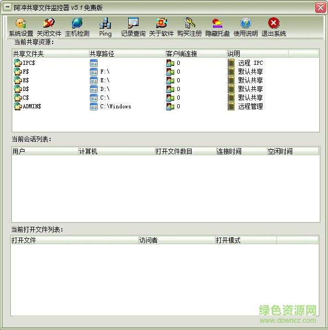Open 购买注册 purchase registration
Screen dimensions: 328x330
point(189,27)
